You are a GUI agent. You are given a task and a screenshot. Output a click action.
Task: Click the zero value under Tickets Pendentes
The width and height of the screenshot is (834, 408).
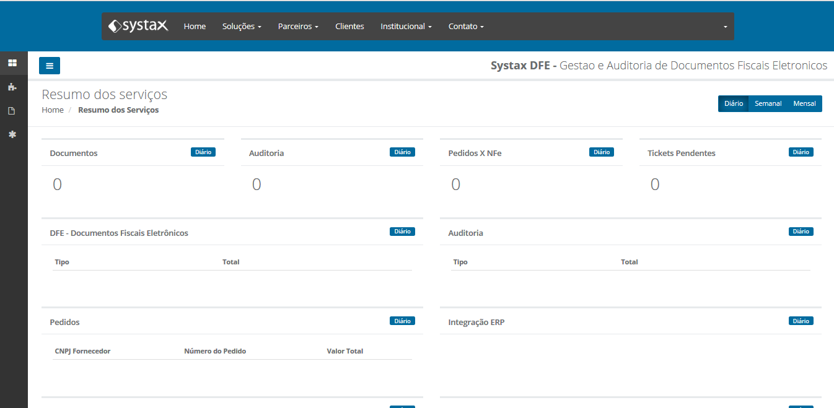655,184
